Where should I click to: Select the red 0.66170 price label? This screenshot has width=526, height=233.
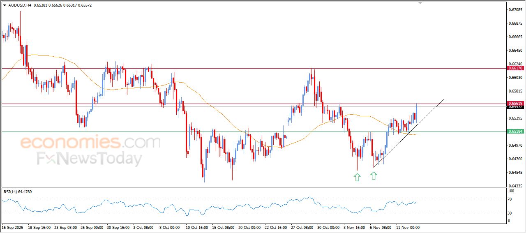point(515,68)
